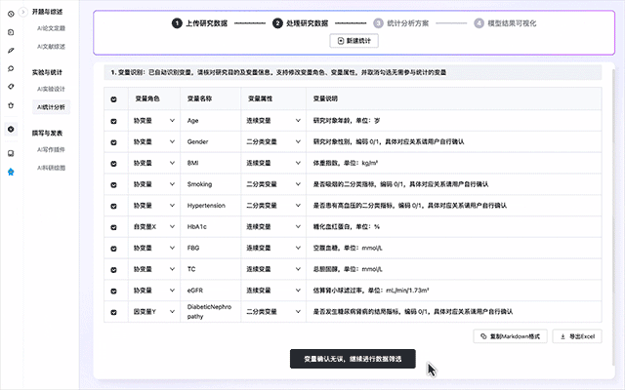Open the 变量角色 dropdown for BMI

(x=154, y=163)
